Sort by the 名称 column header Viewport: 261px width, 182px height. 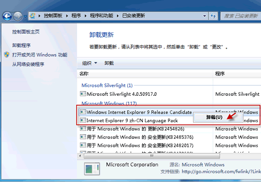[x=145, y=73]
